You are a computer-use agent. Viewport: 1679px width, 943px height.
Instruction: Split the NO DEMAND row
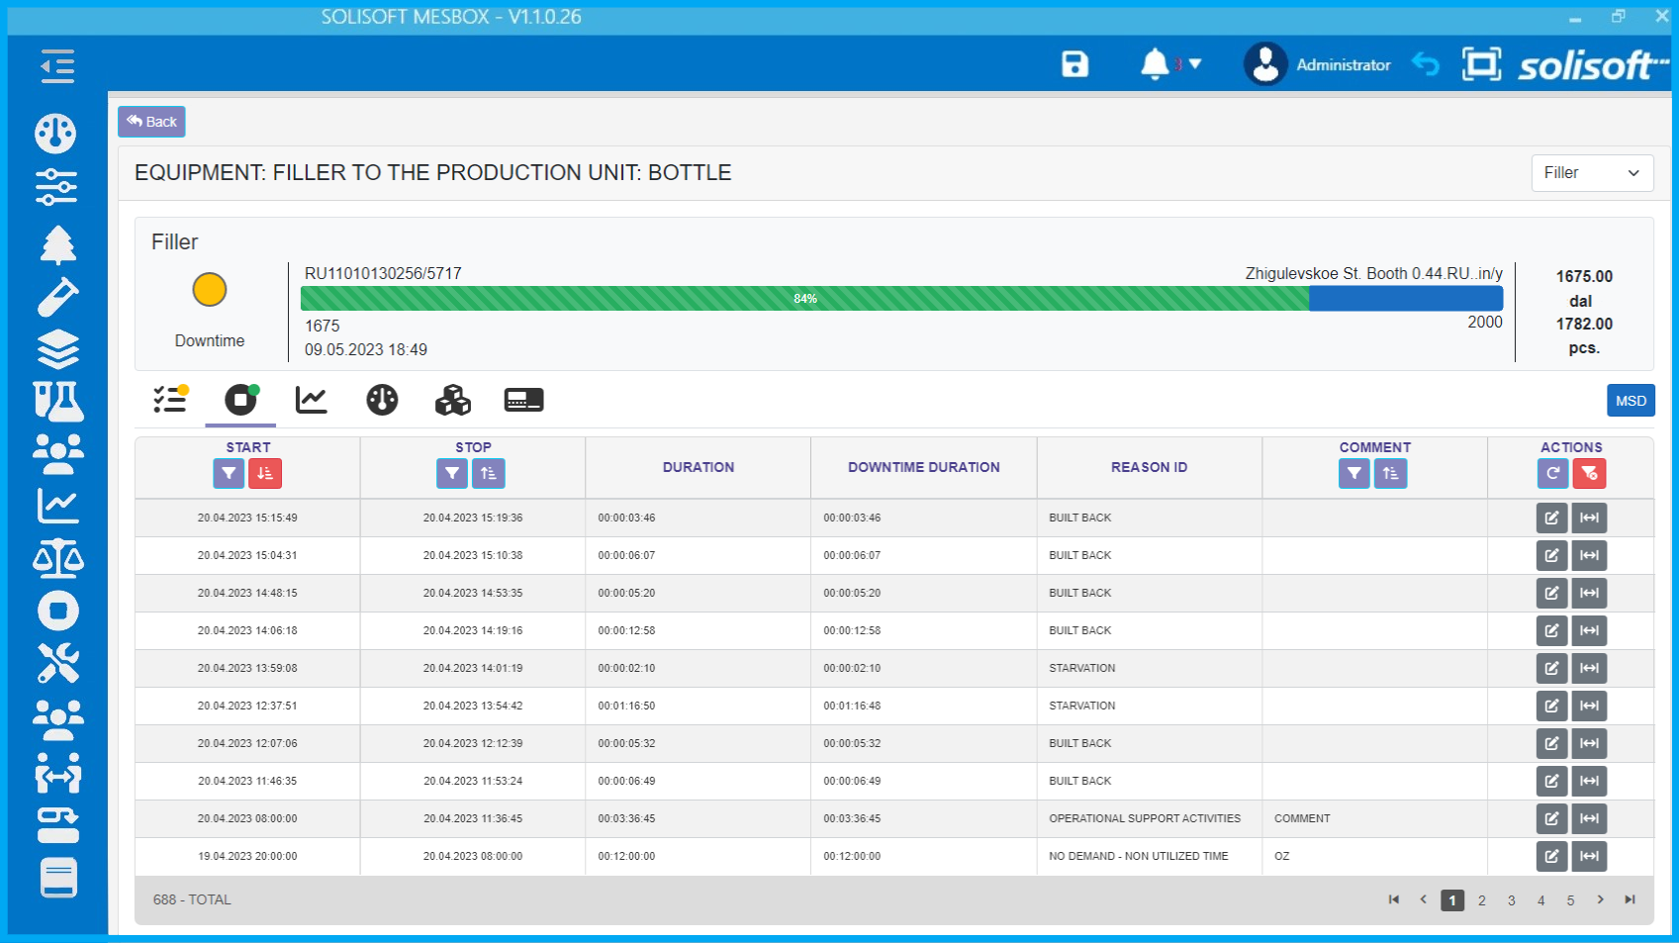pos(1589,856)
